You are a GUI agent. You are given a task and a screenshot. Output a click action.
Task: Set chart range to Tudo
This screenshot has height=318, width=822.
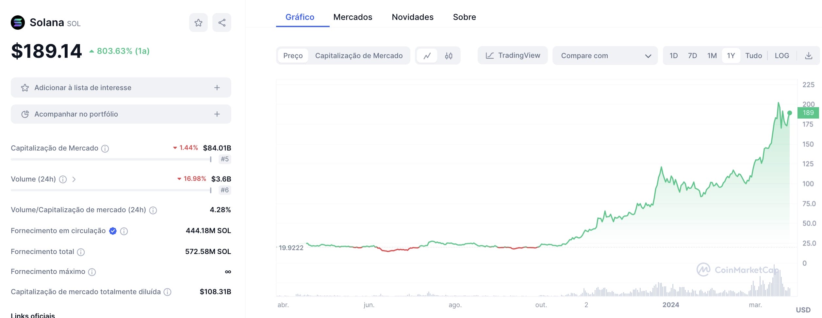(x=753, y=56)
